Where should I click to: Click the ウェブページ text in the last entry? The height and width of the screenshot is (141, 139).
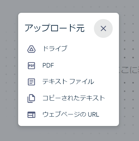click(62, 114)
